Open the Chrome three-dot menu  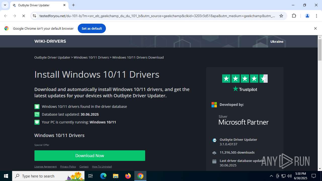[x=316, y=16]
